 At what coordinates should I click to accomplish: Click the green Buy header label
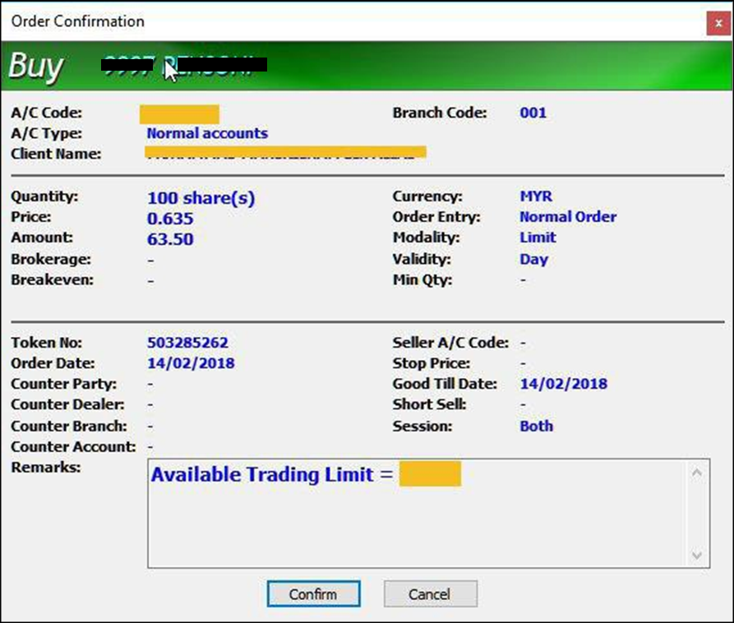(35, 66)
